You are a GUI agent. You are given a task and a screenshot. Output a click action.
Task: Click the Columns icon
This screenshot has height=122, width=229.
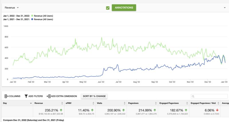click(x=6, y=96)
